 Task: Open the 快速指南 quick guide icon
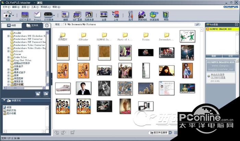pos(154,15)
